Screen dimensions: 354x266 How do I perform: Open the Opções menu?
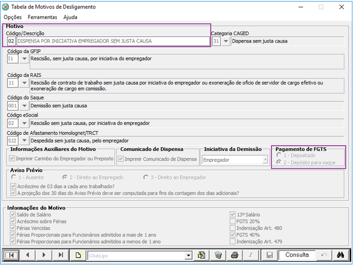[12, 17]
